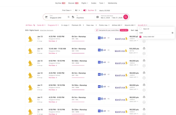Open the departure date calendar icon
This screenshot has width=176, height=115.
[97, 17]
